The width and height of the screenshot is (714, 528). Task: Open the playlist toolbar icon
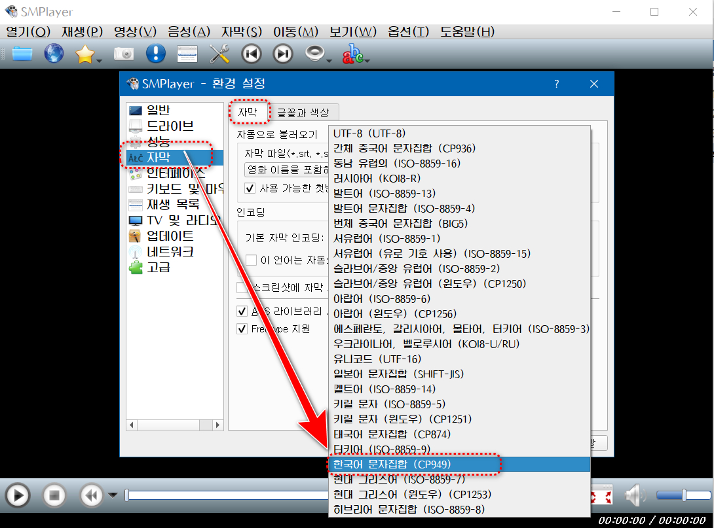click(187, 54)
